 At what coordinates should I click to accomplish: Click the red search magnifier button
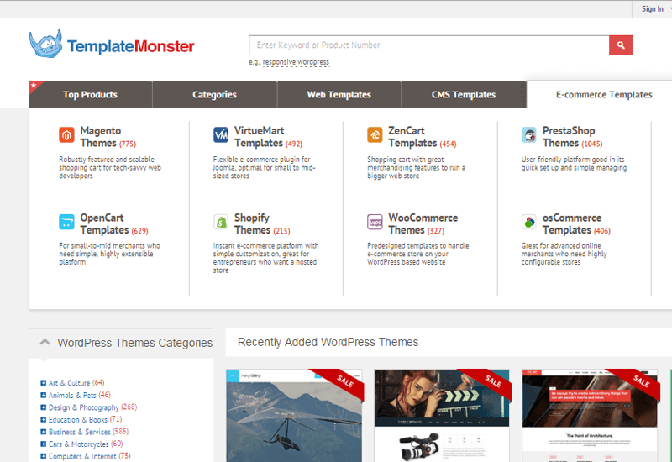click(x=621, y=45)
